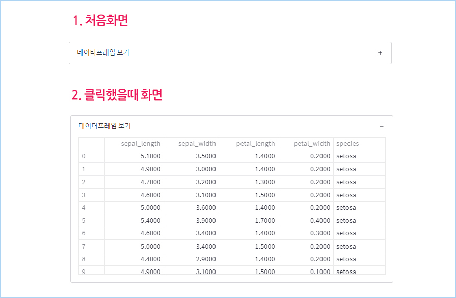
Task: Click petal_length cell 1.7000 in row 5
Action: click(x=248, y=221)
